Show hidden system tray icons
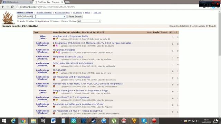Viewport: 221px width, 124px height. pos(182,121)
